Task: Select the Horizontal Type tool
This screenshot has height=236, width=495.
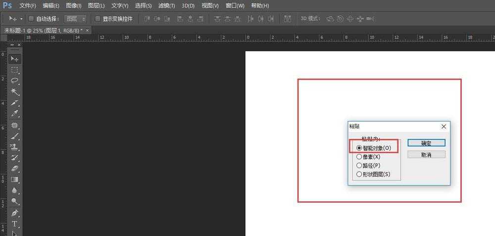Action: pyautogui.click(x=15, y=224)
